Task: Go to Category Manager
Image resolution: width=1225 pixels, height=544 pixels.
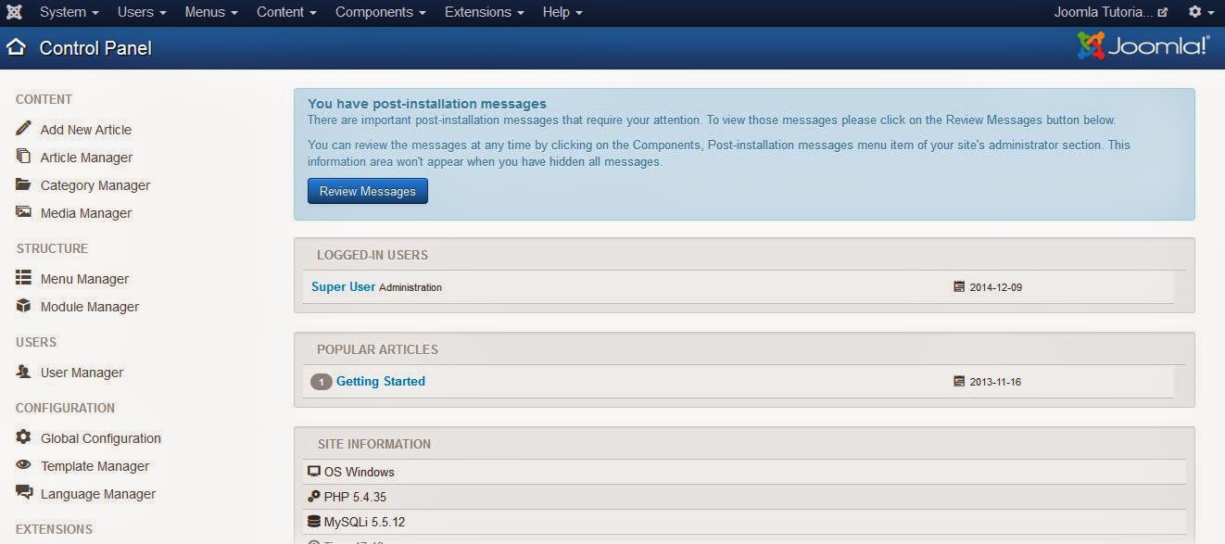Action: (95, 185)
